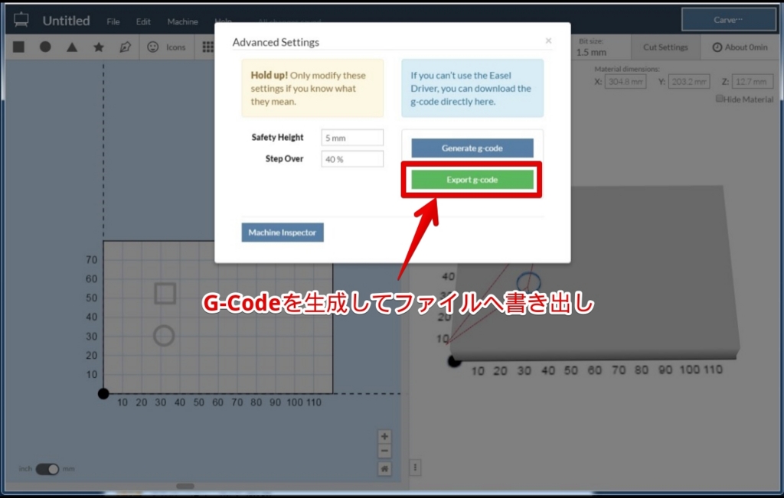This screenshot has width=784, height=498.
Task: Select the triangle shape tool
Action: [x=72, y=47]
